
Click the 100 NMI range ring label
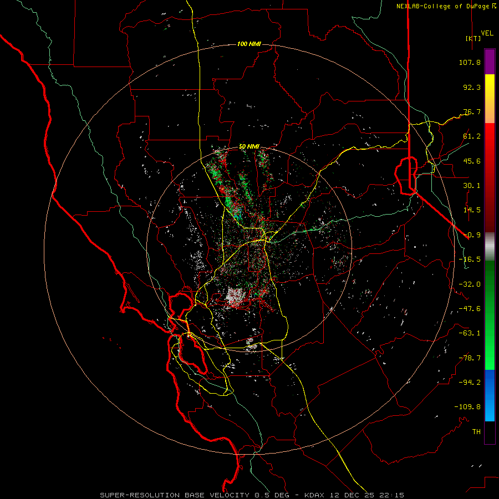[x=249, y=44]
